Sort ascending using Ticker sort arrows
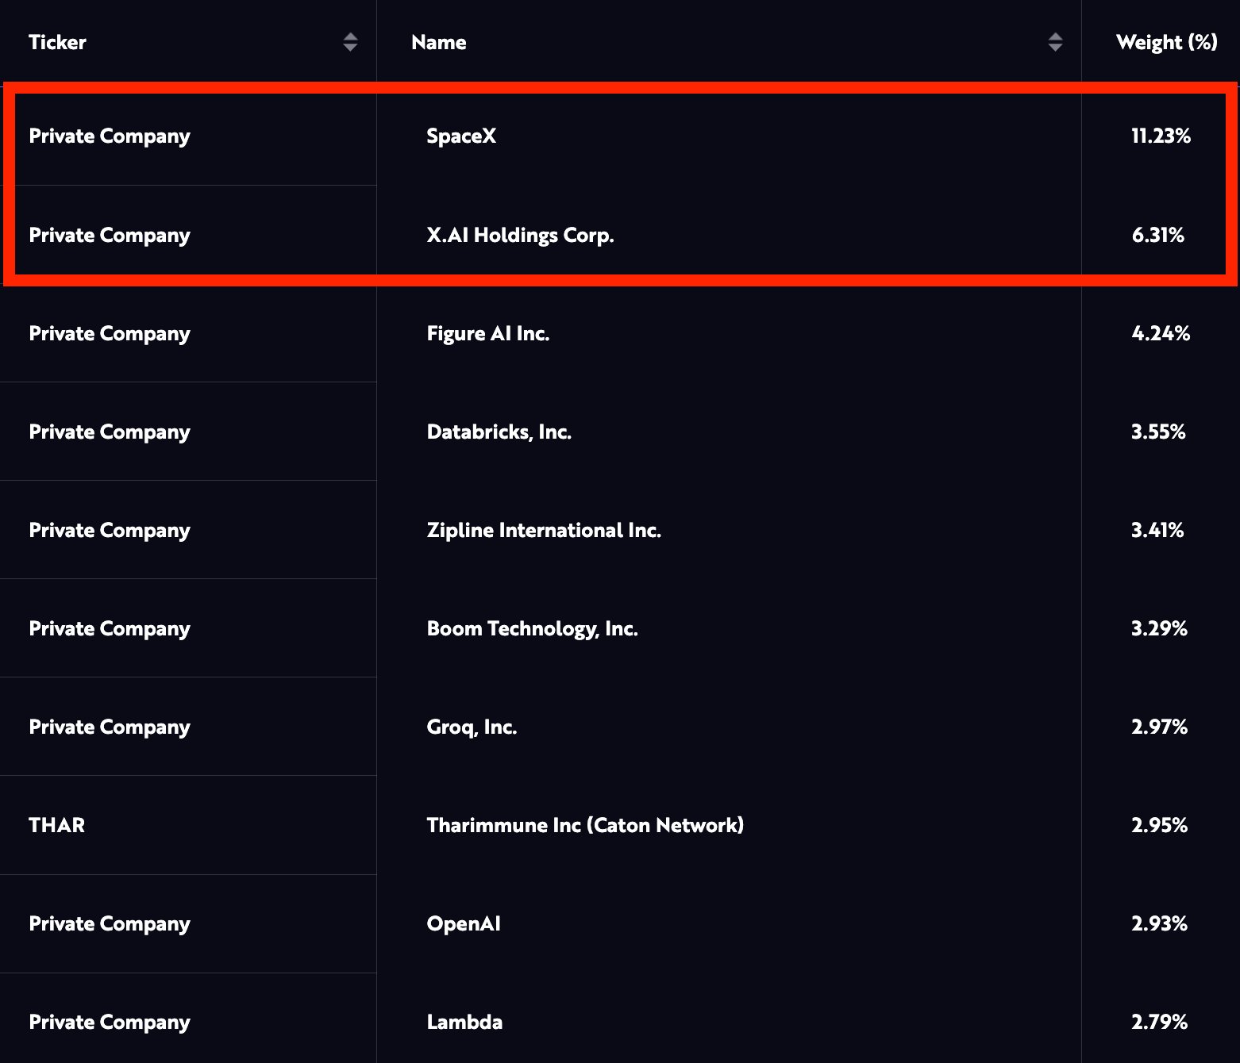The image size is (1240, 1063). [x=349, y=37]
